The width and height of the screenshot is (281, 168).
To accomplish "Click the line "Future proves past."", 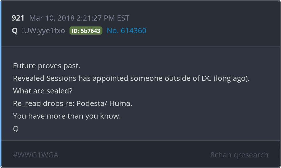I will click(47, 66).
